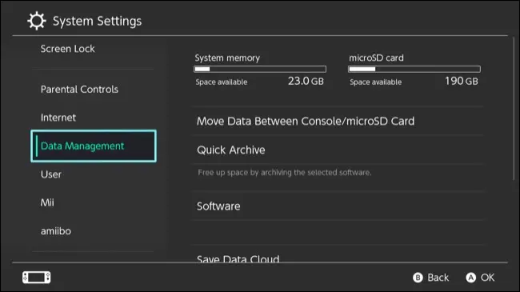
Task: Click the right panel vertical scrollbar
Action: click(x=514, y=109)
